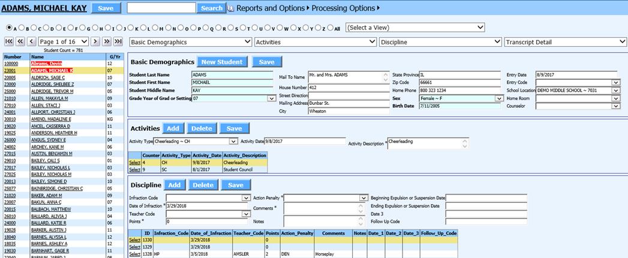Screen dimensions: 628x258
Task: Filter students by letter M
Action: (x=155, y=28)
